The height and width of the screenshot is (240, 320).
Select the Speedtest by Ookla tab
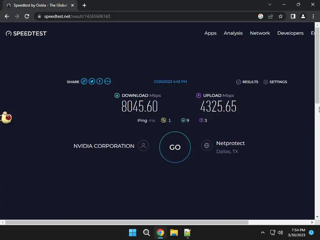(40, 5)
